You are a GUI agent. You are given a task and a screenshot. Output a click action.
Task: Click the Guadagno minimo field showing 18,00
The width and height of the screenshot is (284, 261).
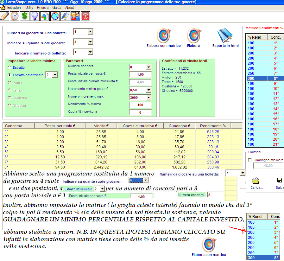click(268, 166)
